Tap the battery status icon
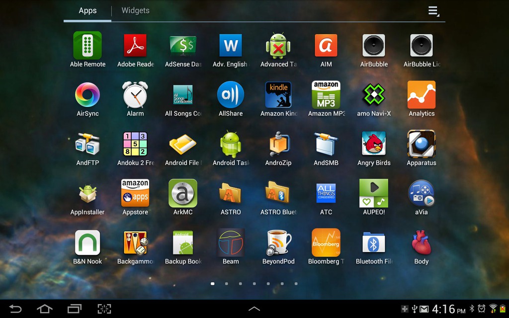 503,309
